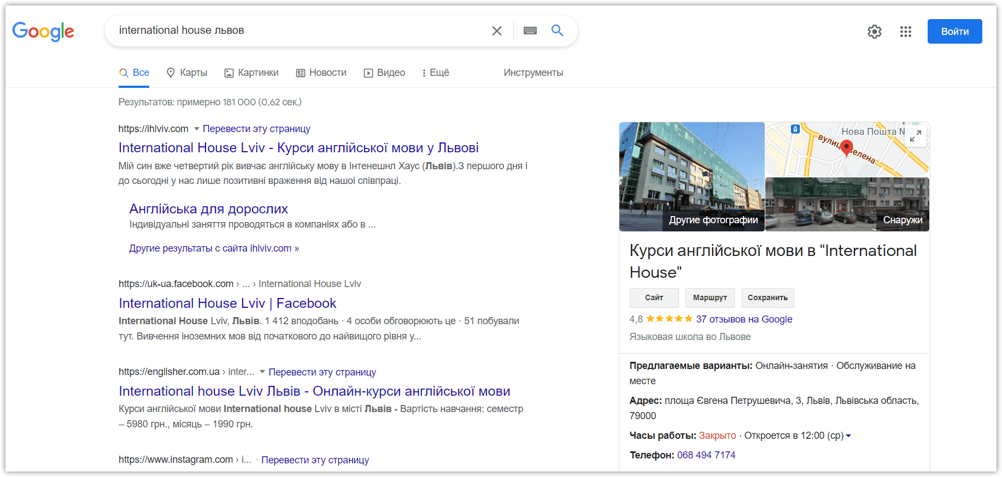Open the Снаружи street view thumbnail
This screenshot has height=477, width=1002.
[x=847, y=205]
